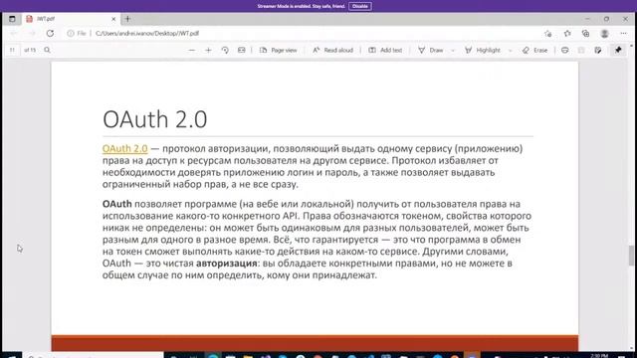This screenshot has width=637, height=358.
Task: Go forward to the next page
Action: [32, 33]
